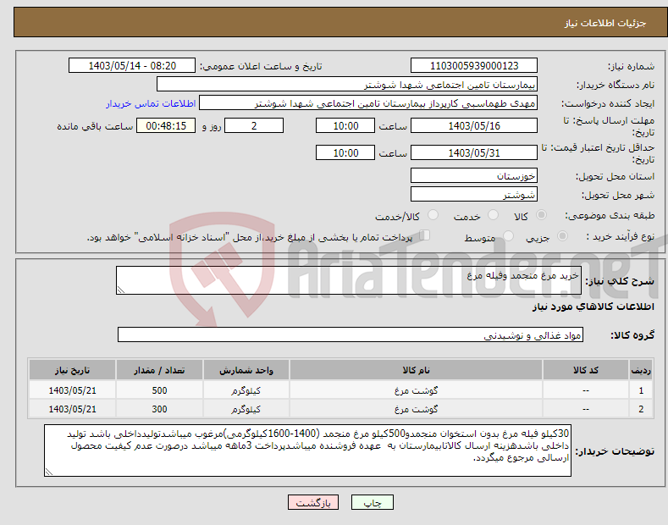Image resolution: width=668 pixels, height=525 pixels.
Task: Click the ردیف column header
Action: pyautogui.click(x=641, y=370)
